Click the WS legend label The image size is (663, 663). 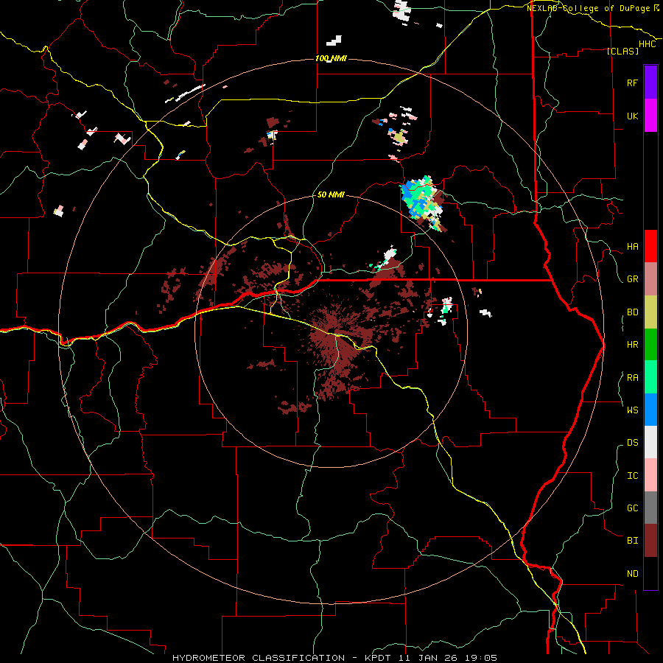[x=632, y=410]
